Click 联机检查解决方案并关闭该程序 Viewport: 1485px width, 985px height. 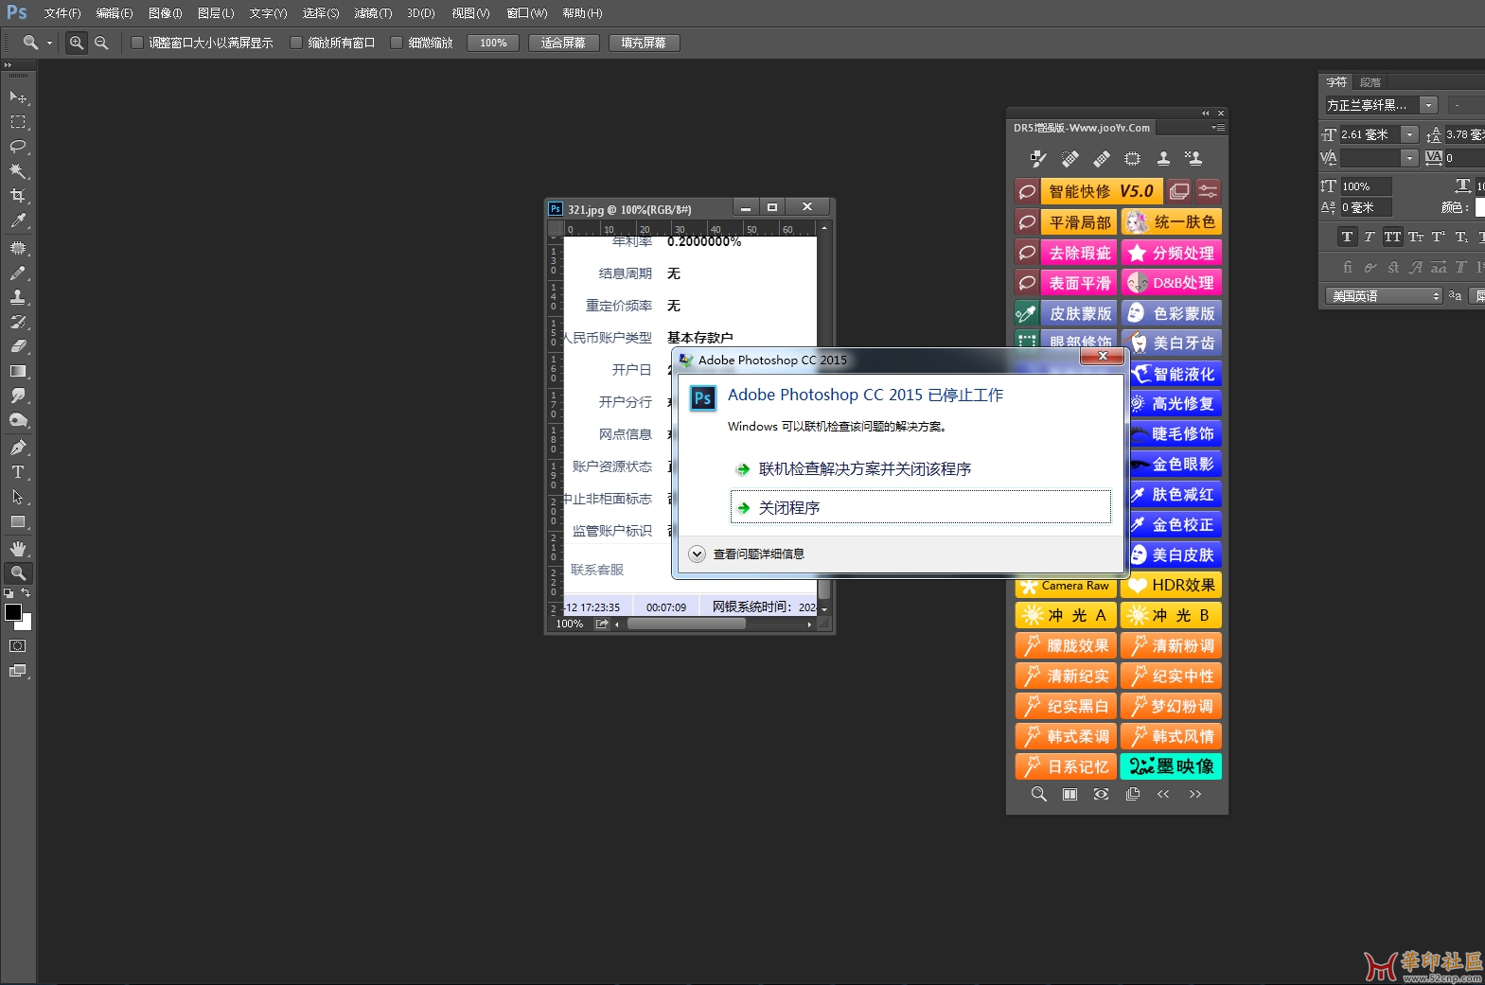pos(865,469)
